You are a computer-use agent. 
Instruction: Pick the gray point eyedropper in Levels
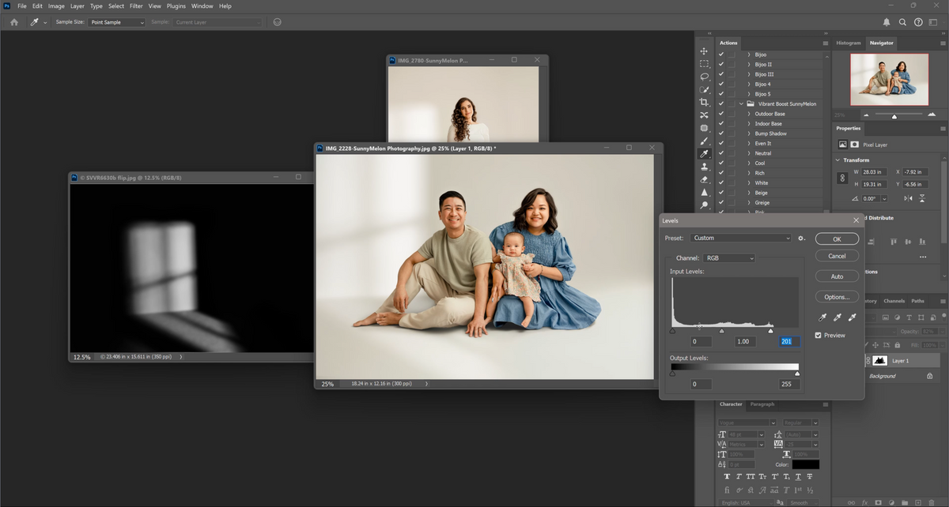(x=837, y=317)
